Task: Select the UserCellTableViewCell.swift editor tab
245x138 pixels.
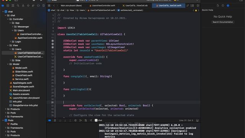Action: tap(168, 6)
